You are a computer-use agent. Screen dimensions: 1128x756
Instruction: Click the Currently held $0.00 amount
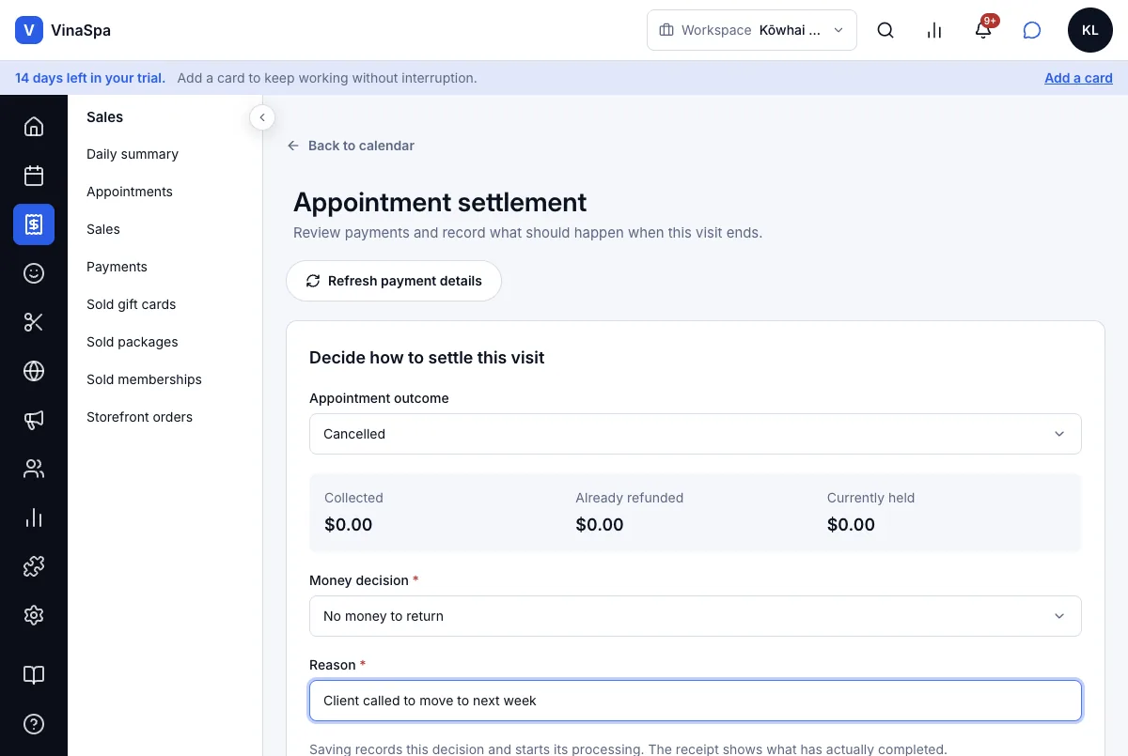click(x=851, y=525)
